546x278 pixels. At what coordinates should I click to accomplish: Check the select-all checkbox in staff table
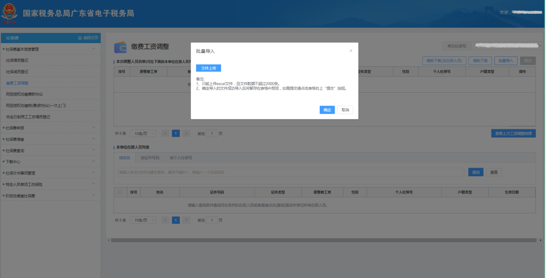point(120,192)
